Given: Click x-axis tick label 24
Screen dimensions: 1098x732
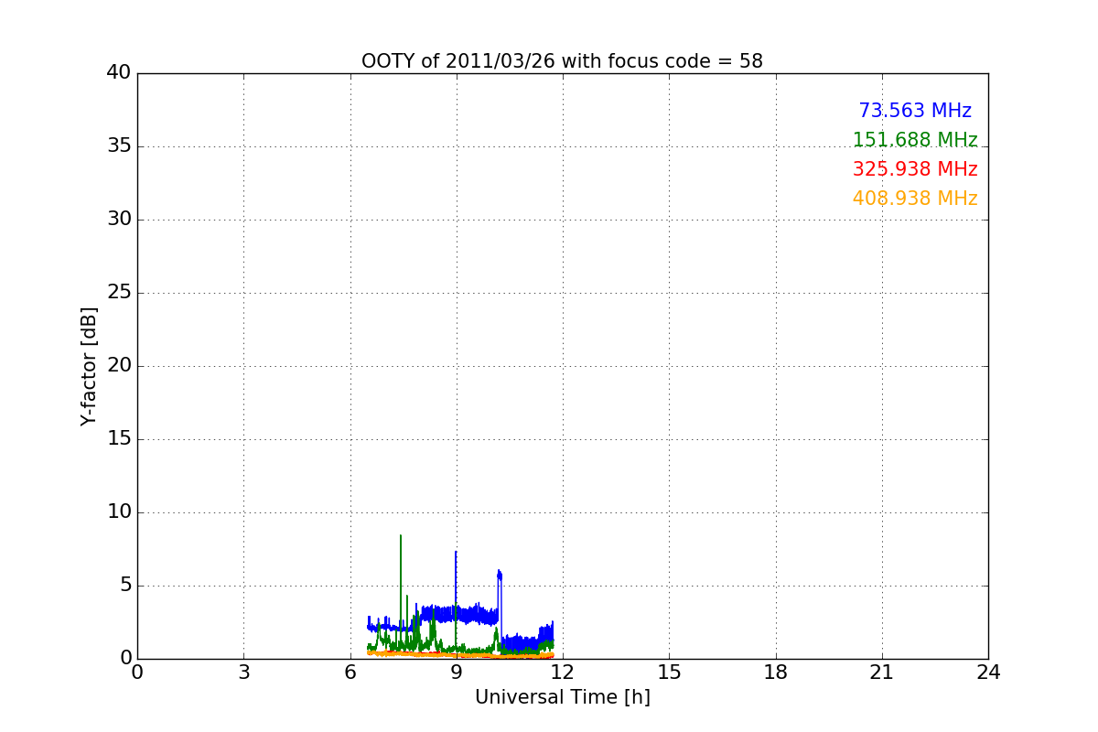Looking at the screenshot, I should pyautogui.click(x=988, y=673).
